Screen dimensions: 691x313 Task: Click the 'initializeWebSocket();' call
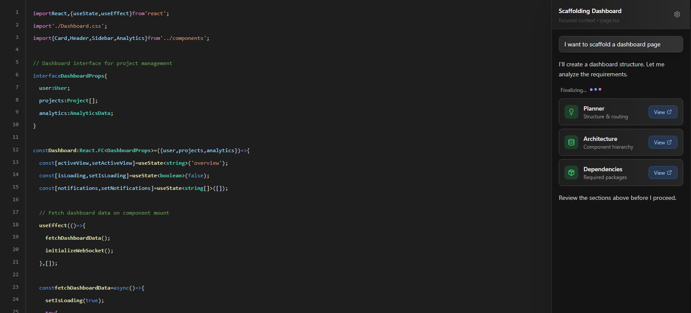(x=79, y=251)
